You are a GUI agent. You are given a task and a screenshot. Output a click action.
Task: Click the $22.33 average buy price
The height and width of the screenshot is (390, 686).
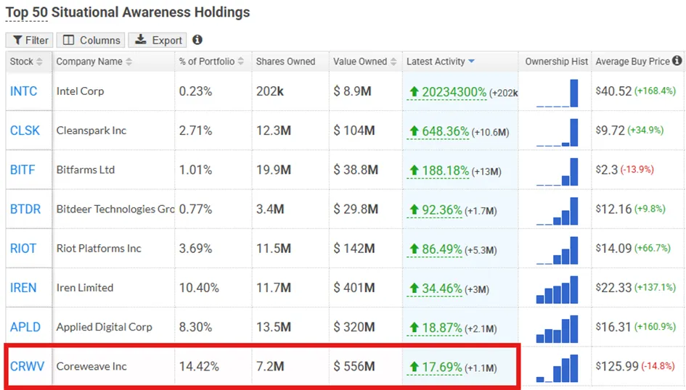613,288
